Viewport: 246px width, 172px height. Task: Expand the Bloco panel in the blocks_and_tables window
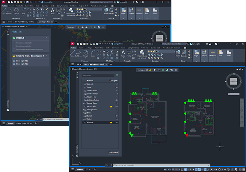point(184,61)
